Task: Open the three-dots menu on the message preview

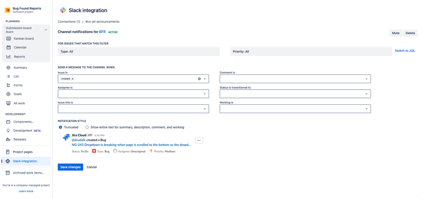Action: click(199, 140)
